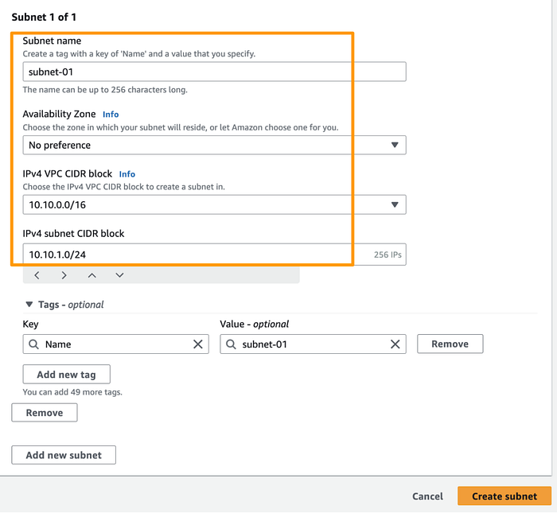Viewport: 557px width, 517px height.
Task: Click the IPv4 subnet CIDR block field
Action: (191, 255)
